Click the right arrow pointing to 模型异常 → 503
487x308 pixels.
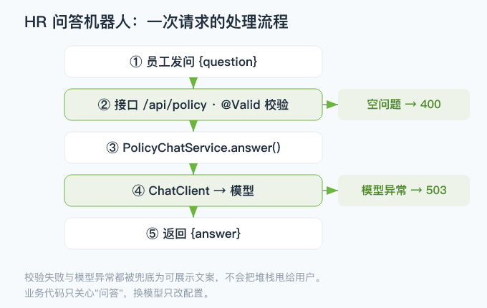tap(330, 191)
